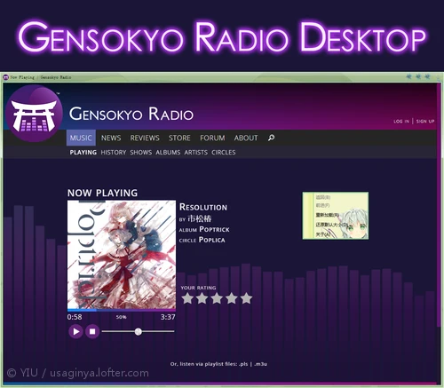Image resolution: width=444 pixels, height=388 pixels.
Task: View the ALBUMS sub-tab
Action: click(168, 153)
